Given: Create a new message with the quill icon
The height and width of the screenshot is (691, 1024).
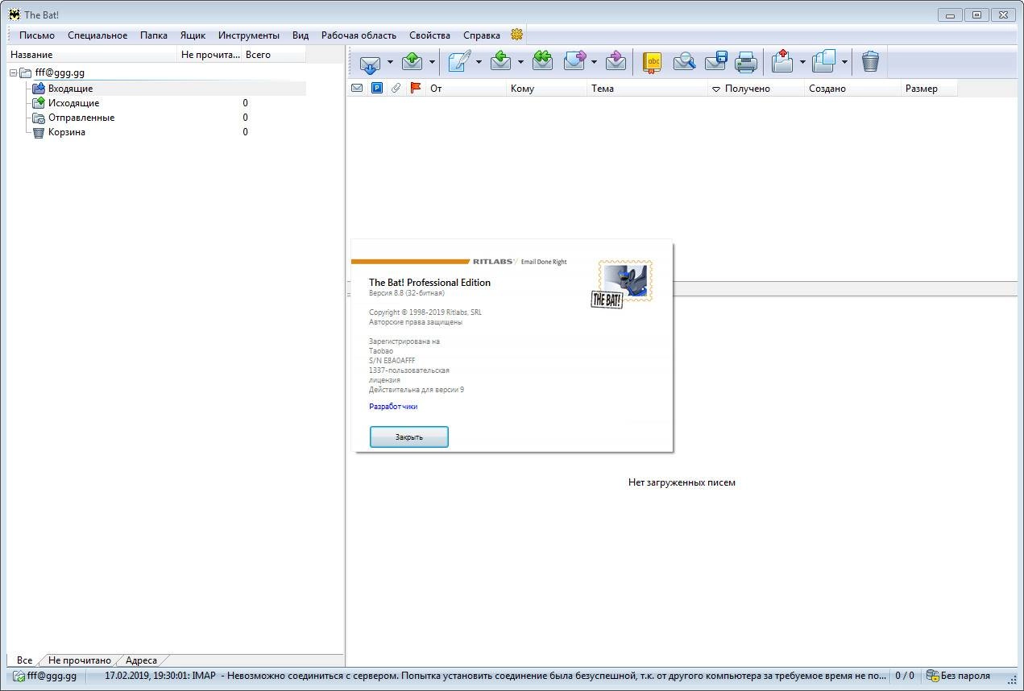Looking at the screenshot, I should pos(459,62).
